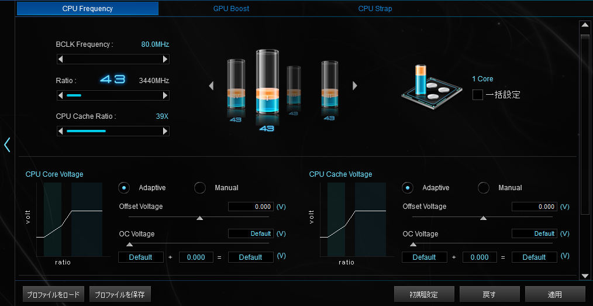The image size is (593, 306).
Task: Click the CPU Cache Ratio slider track
Action: click(x=113, y=131)
